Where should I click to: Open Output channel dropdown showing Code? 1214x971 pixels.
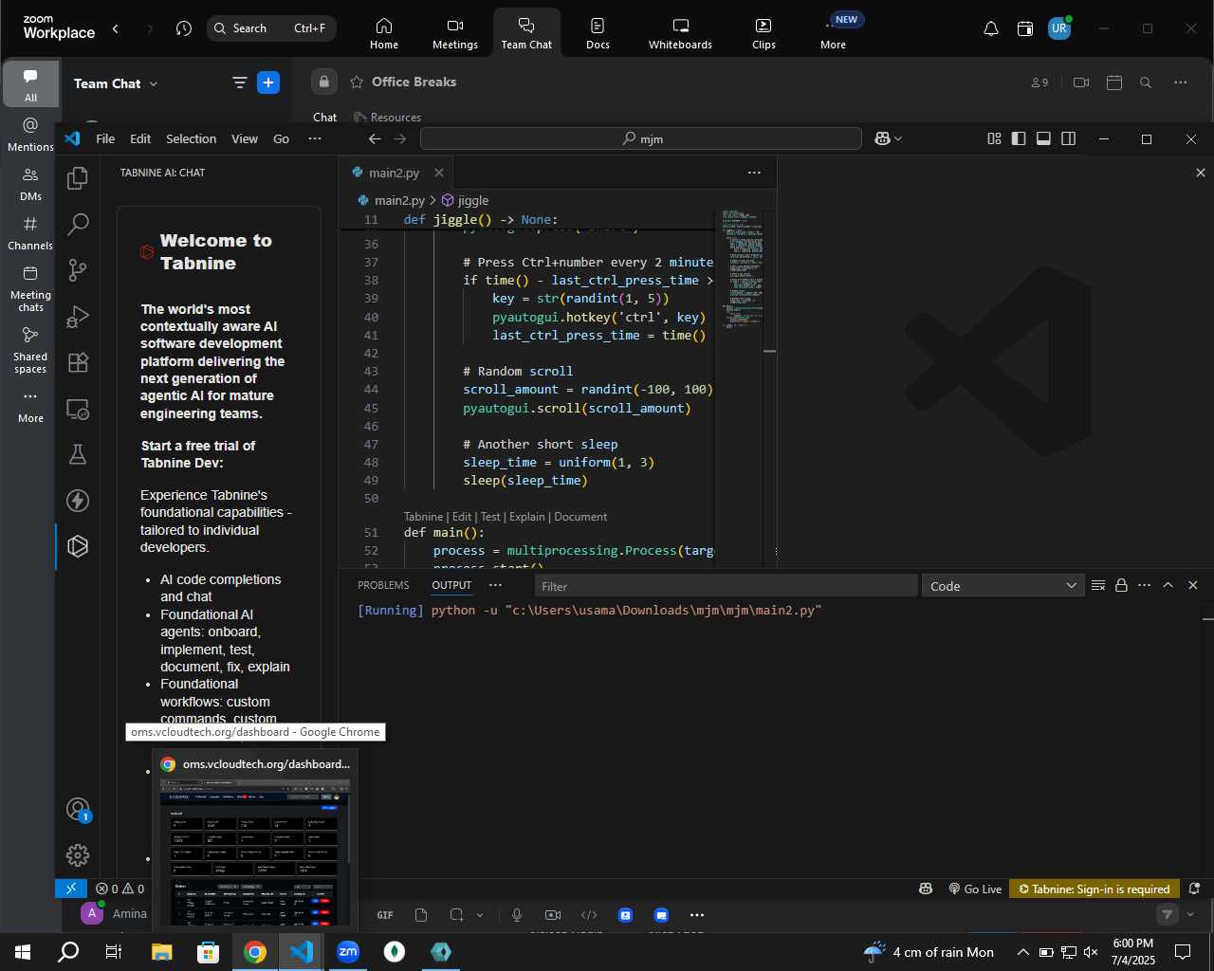(x=1002, y=586)
